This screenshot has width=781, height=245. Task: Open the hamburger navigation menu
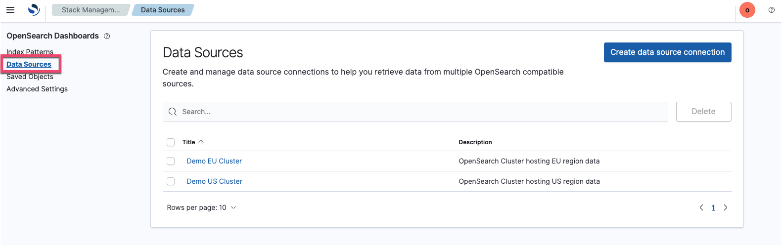pos(10,10)
